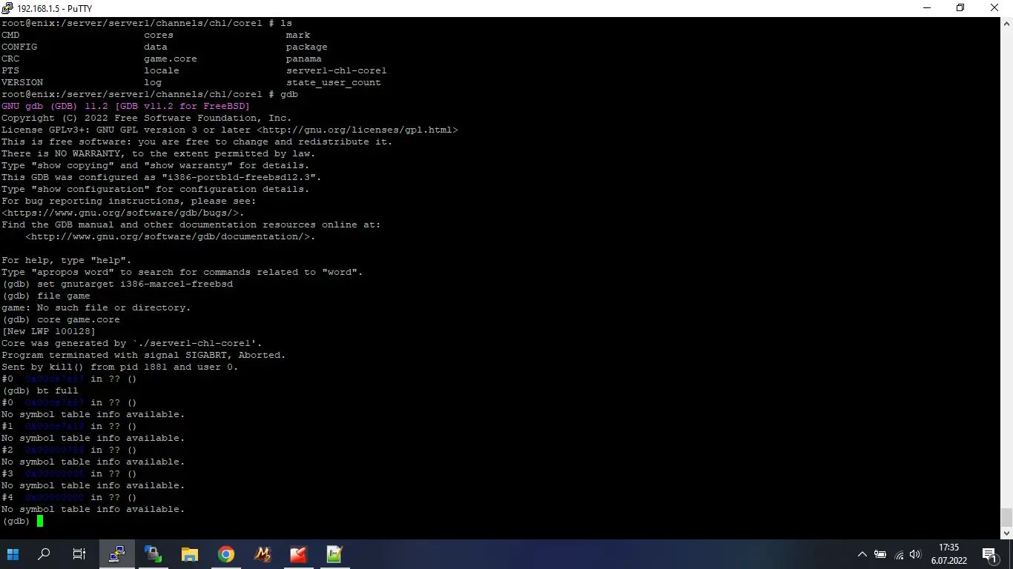Open Task View on the taskbar
This screenshot has height=569, width=1013.
coord(79,554)
